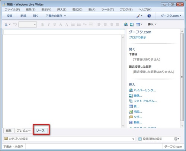Align text left
Screen dimensions: 186x151
99,24
